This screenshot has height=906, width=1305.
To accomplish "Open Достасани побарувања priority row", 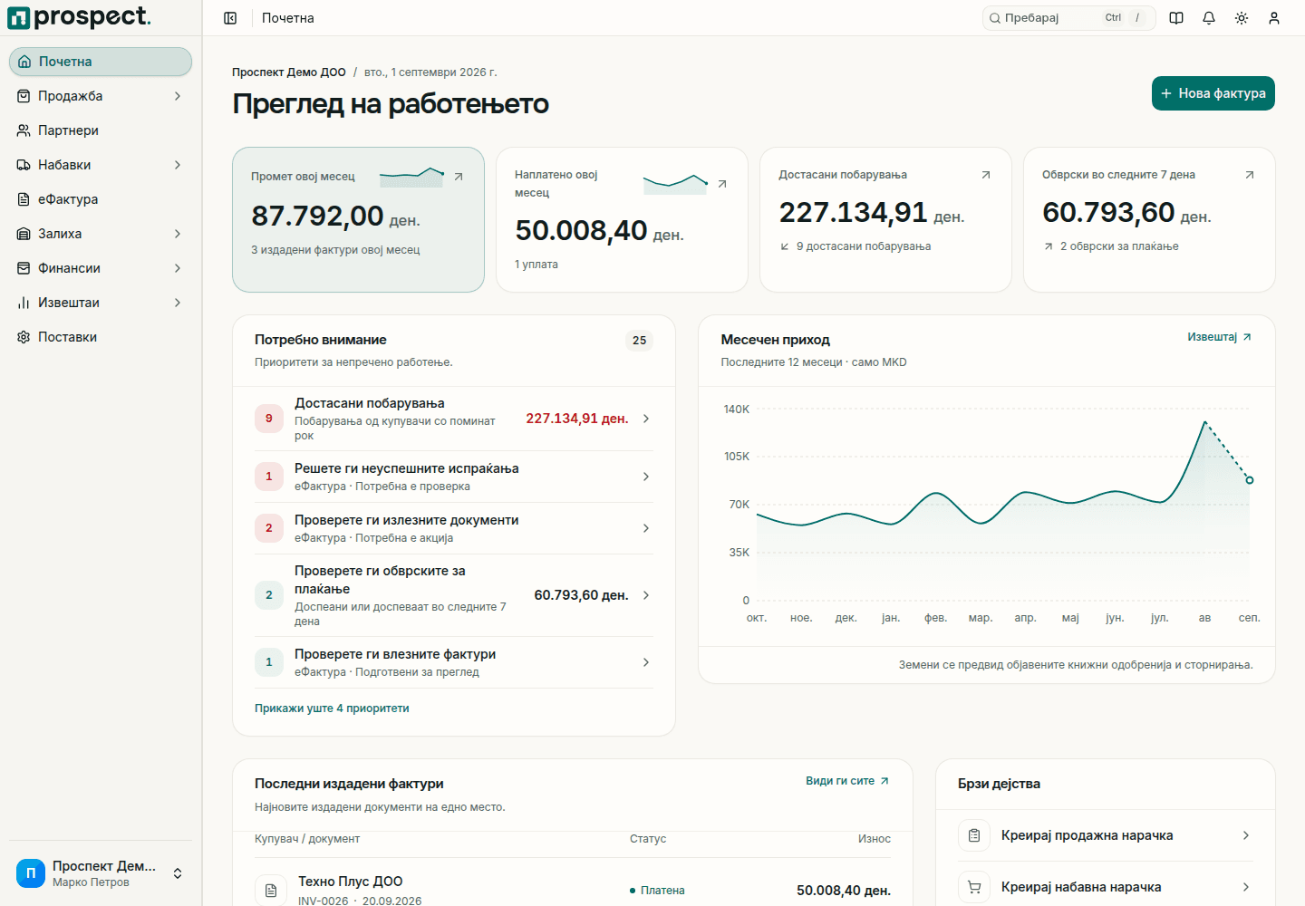I will pyautogui.click(x=454, y=419).
